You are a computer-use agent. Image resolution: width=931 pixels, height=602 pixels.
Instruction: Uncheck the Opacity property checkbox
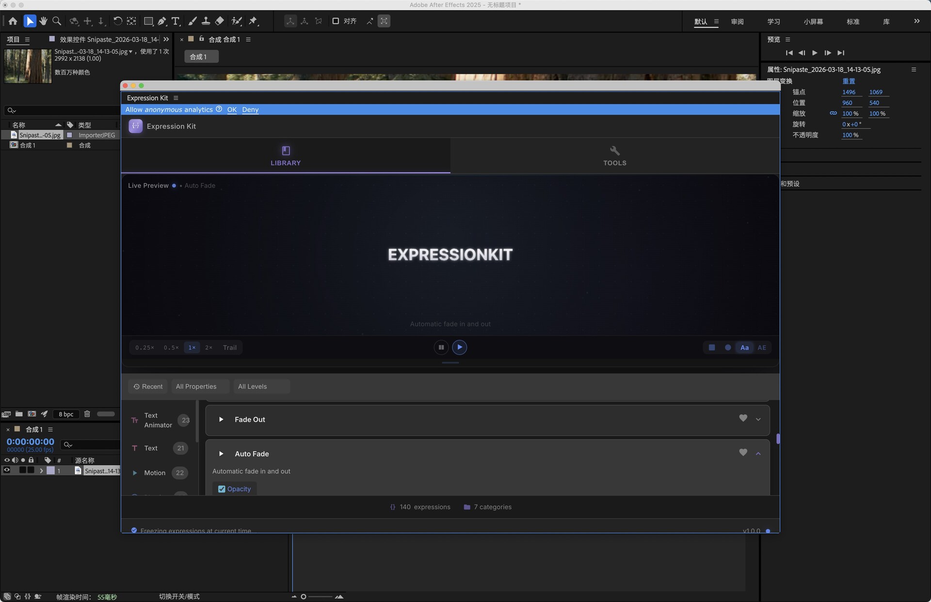(x=222, y=489)
